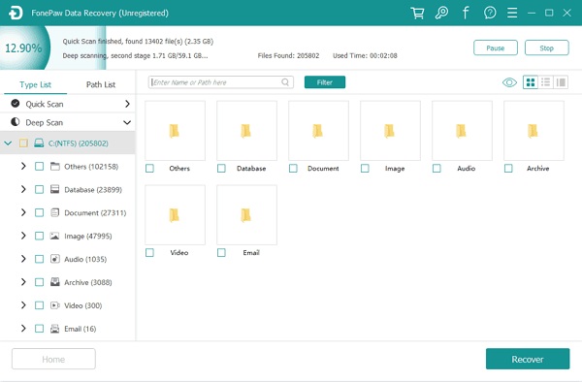This screenshot has width=582, height=382.
Task: Toggle the preview eye icon
Action: click(509, 82)
